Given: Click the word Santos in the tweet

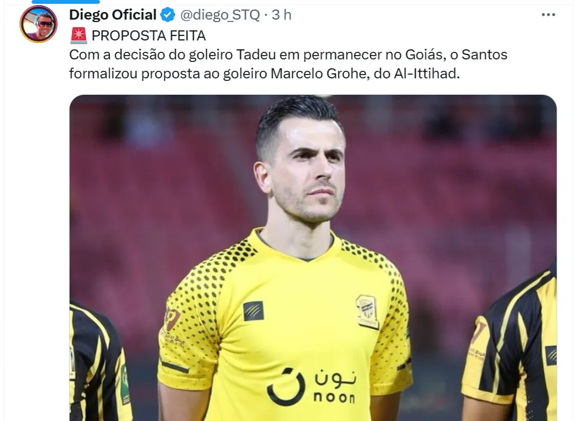Looking at the screenshot, I should coord(485,54).
